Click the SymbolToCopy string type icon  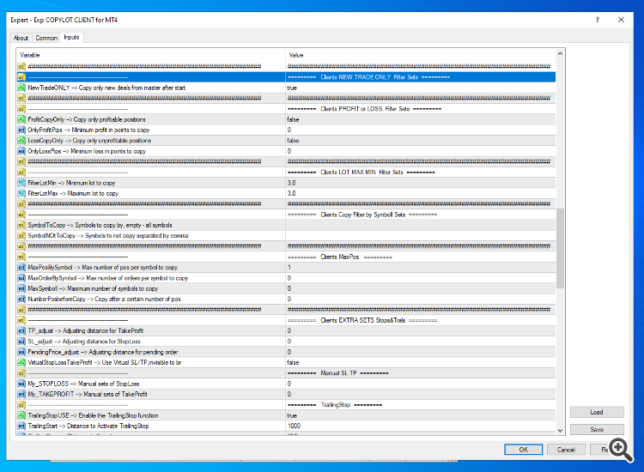click(x=21, y=226)
